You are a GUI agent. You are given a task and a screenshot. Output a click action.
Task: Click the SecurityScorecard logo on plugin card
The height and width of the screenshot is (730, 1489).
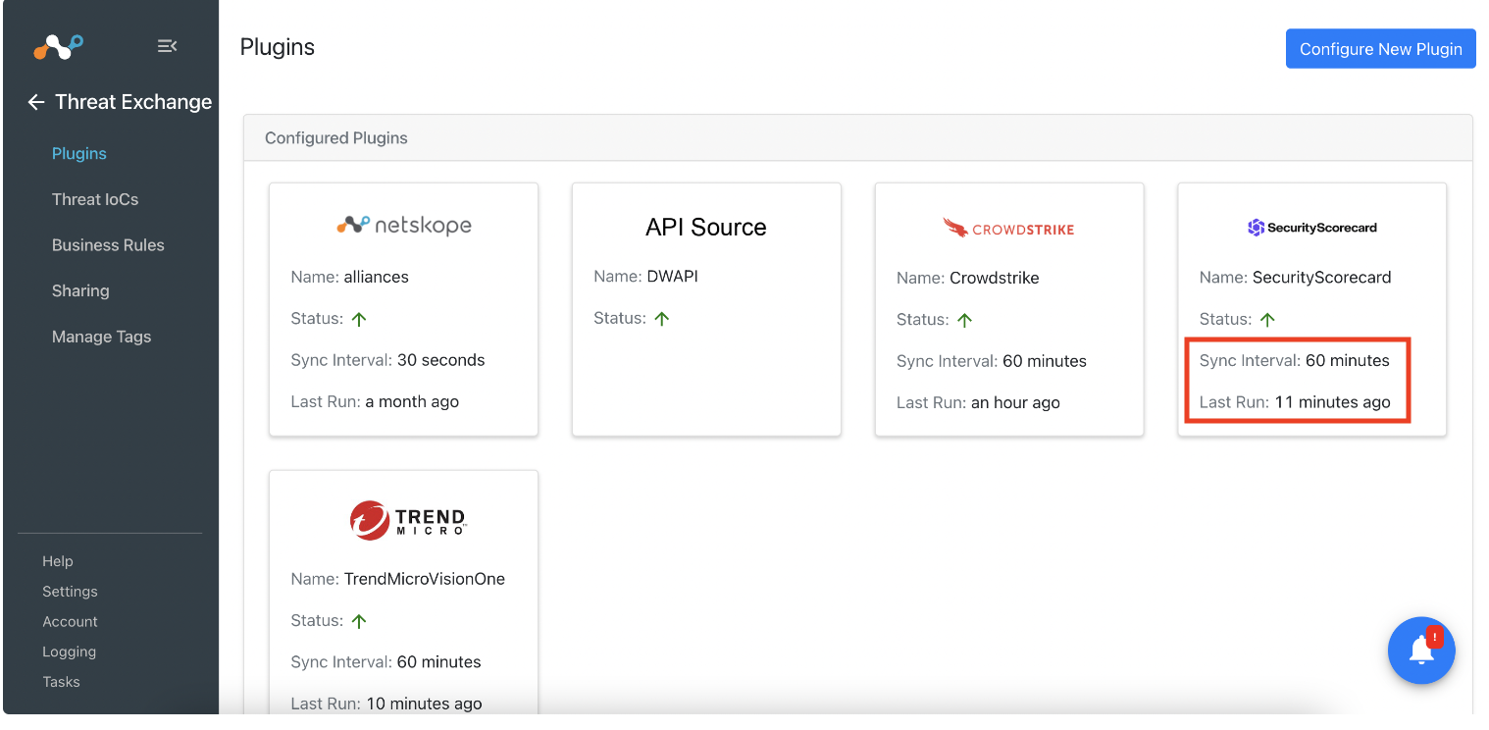pyautogui.click(x=1312, y=228)
